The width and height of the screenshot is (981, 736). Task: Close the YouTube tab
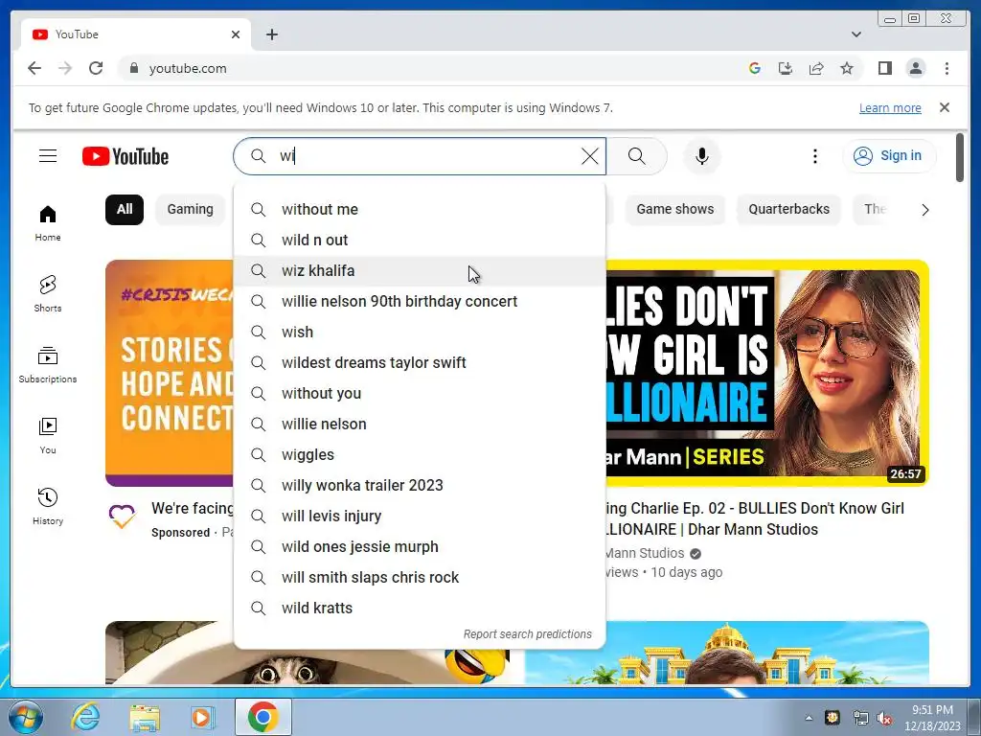pyautogui.click(x=236, y=34)
